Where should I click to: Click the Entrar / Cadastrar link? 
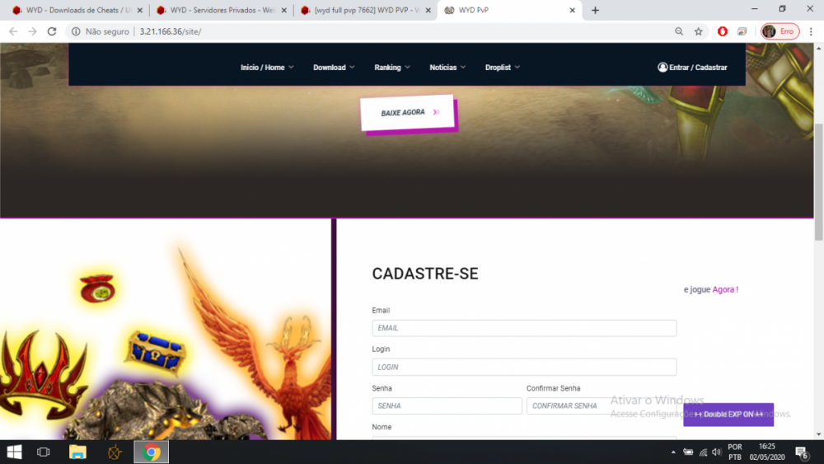pos(698,68)
